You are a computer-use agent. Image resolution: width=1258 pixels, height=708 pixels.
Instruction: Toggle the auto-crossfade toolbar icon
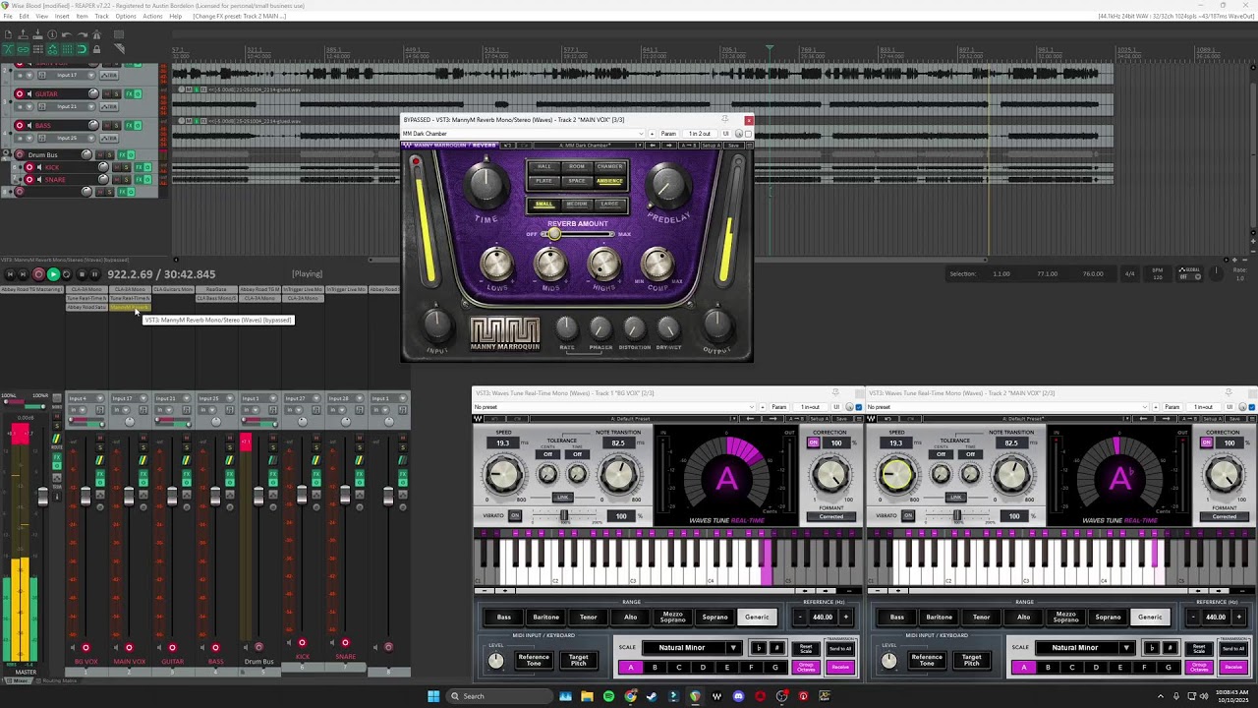coord(8,49)
